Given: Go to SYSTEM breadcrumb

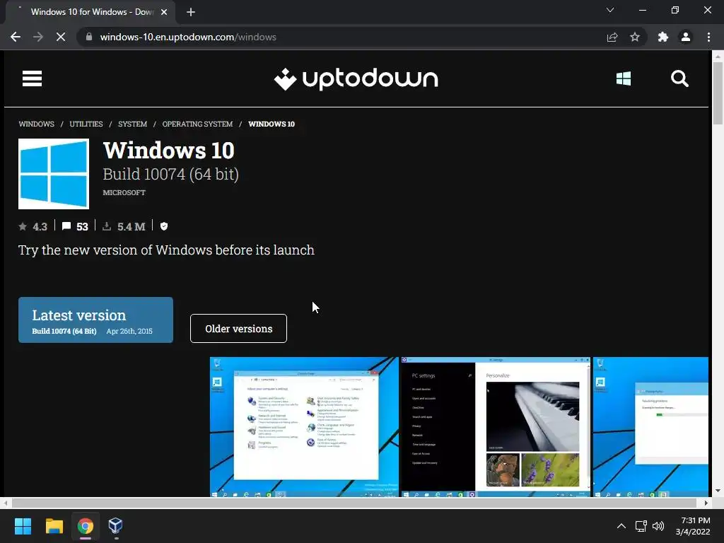Looking at the screenshot, I should [x=132, y=124].
